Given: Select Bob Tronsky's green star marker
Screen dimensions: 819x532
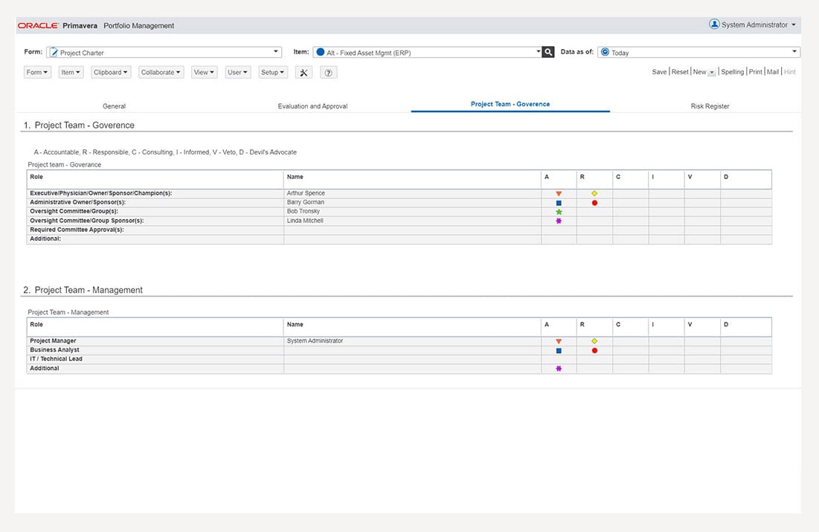Looking at the screenshot, I should (x=559, y=212).
